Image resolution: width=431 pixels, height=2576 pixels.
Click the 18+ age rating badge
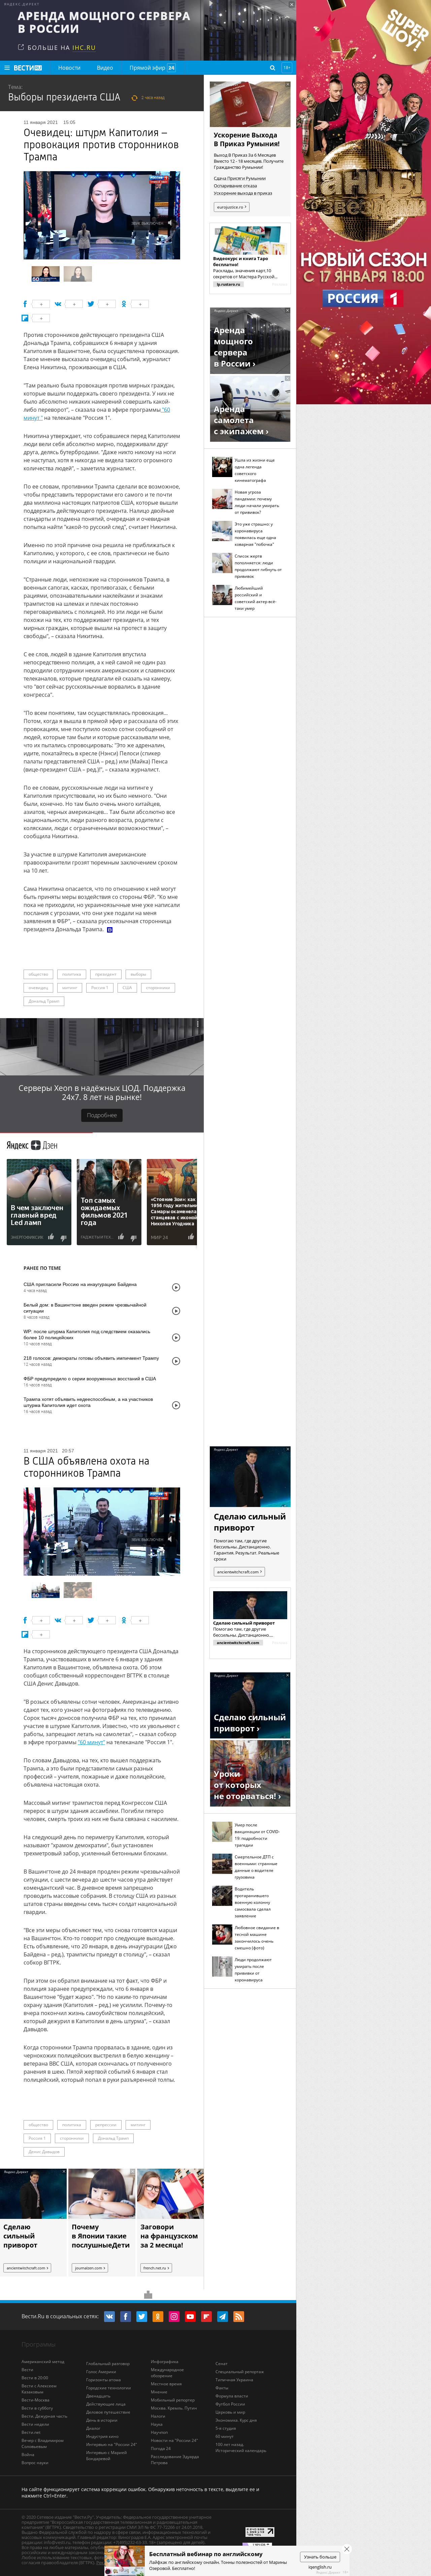[x=287, y=68]
